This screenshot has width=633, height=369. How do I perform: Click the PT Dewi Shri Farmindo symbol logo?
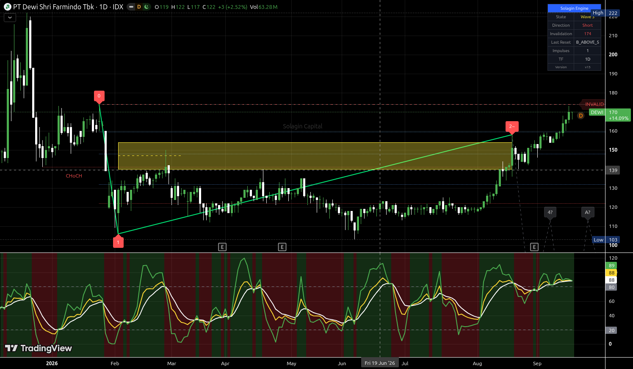(8, 7)
